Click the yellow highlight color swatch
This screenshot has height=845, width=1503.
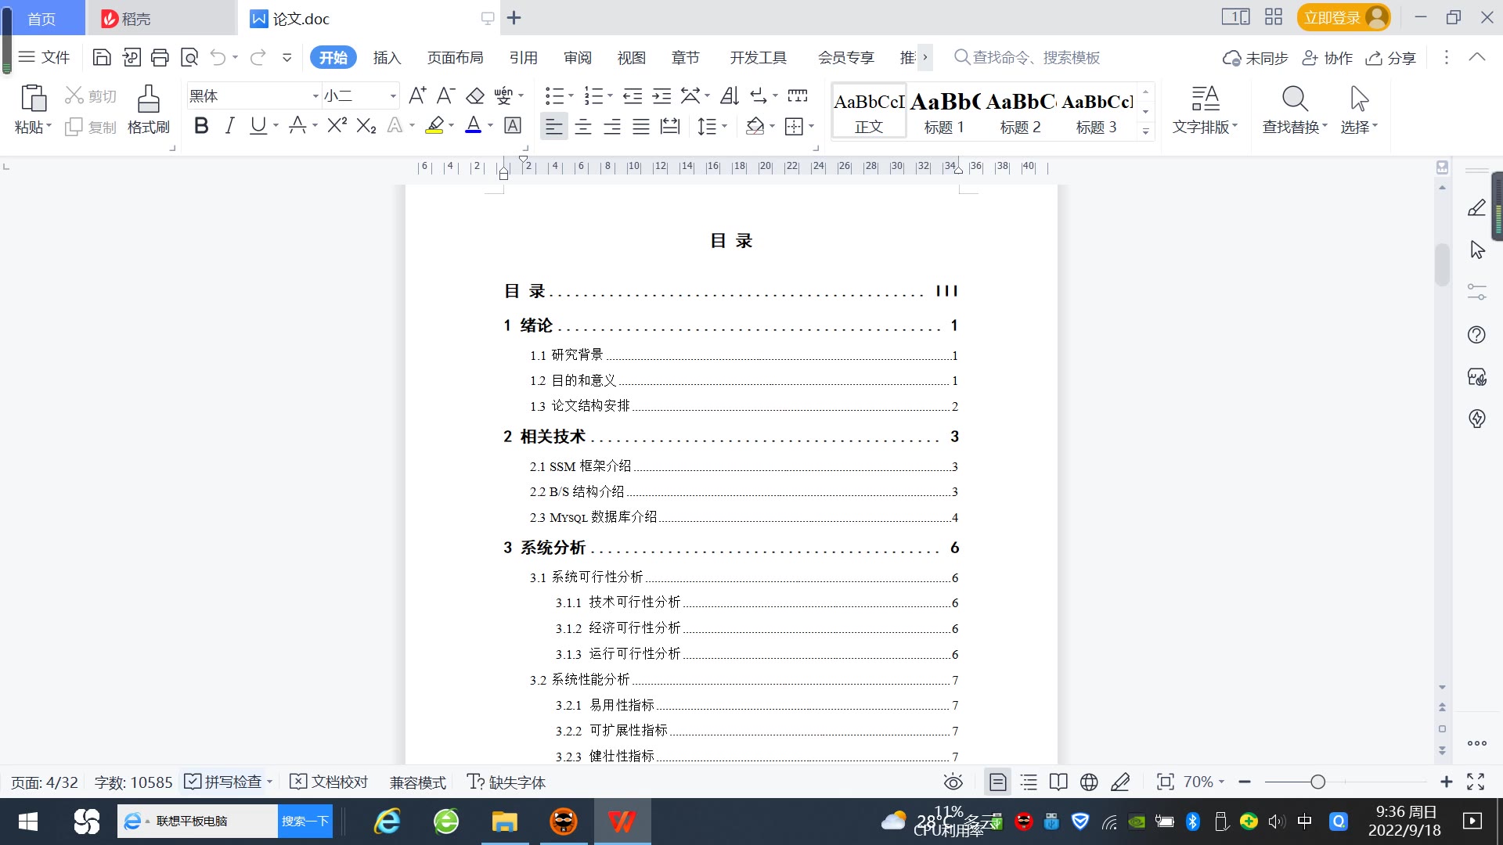[434, 125]
